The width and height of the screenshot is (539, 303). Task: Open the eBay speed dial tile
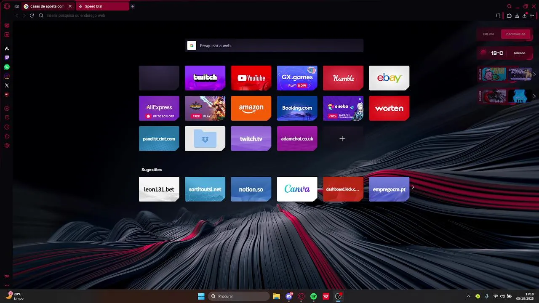click(x=389, y=78)
